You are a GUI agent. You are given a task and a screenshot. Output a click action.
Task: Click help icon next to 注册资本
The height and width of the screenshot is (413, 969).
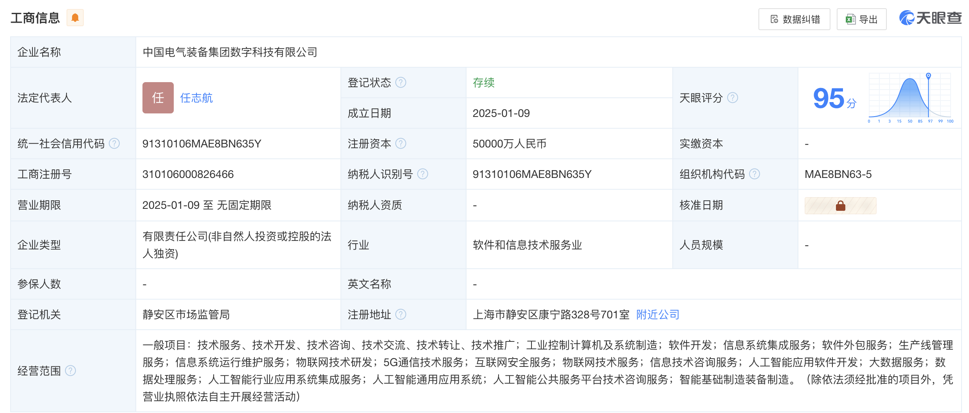401,144
